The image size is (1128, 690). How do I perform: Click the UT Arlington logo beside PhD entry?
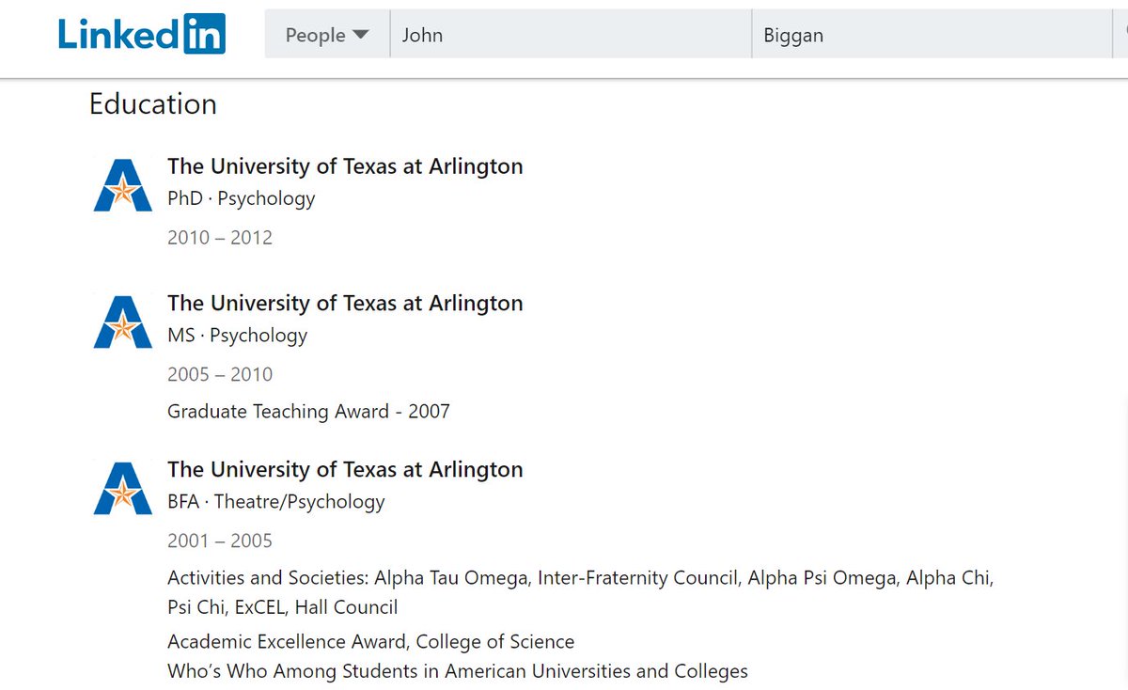click(123, 184)
